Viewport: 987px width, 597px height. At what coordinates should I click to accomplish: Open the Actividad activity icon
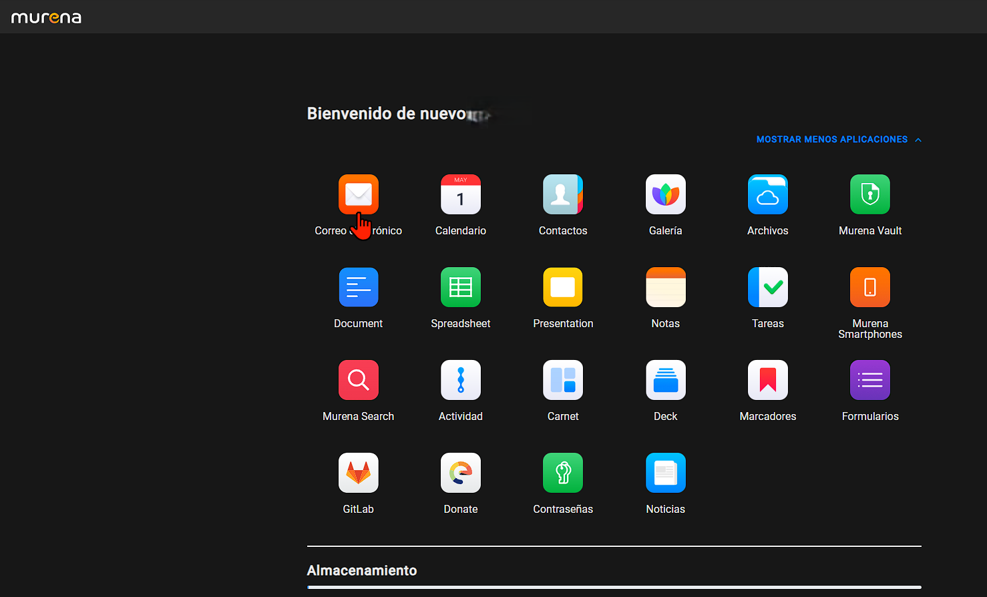[460, 380]
